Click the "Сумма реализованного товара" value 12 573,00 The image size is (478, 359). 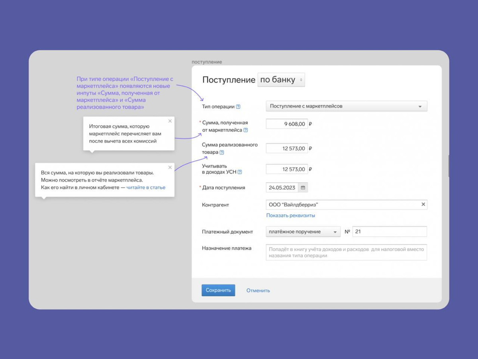click(x=287, y=148)
